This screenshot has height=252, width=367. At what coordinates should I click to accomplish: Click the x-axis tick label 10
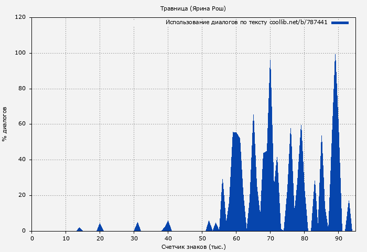pyautogui.click(x=66, y=238)
